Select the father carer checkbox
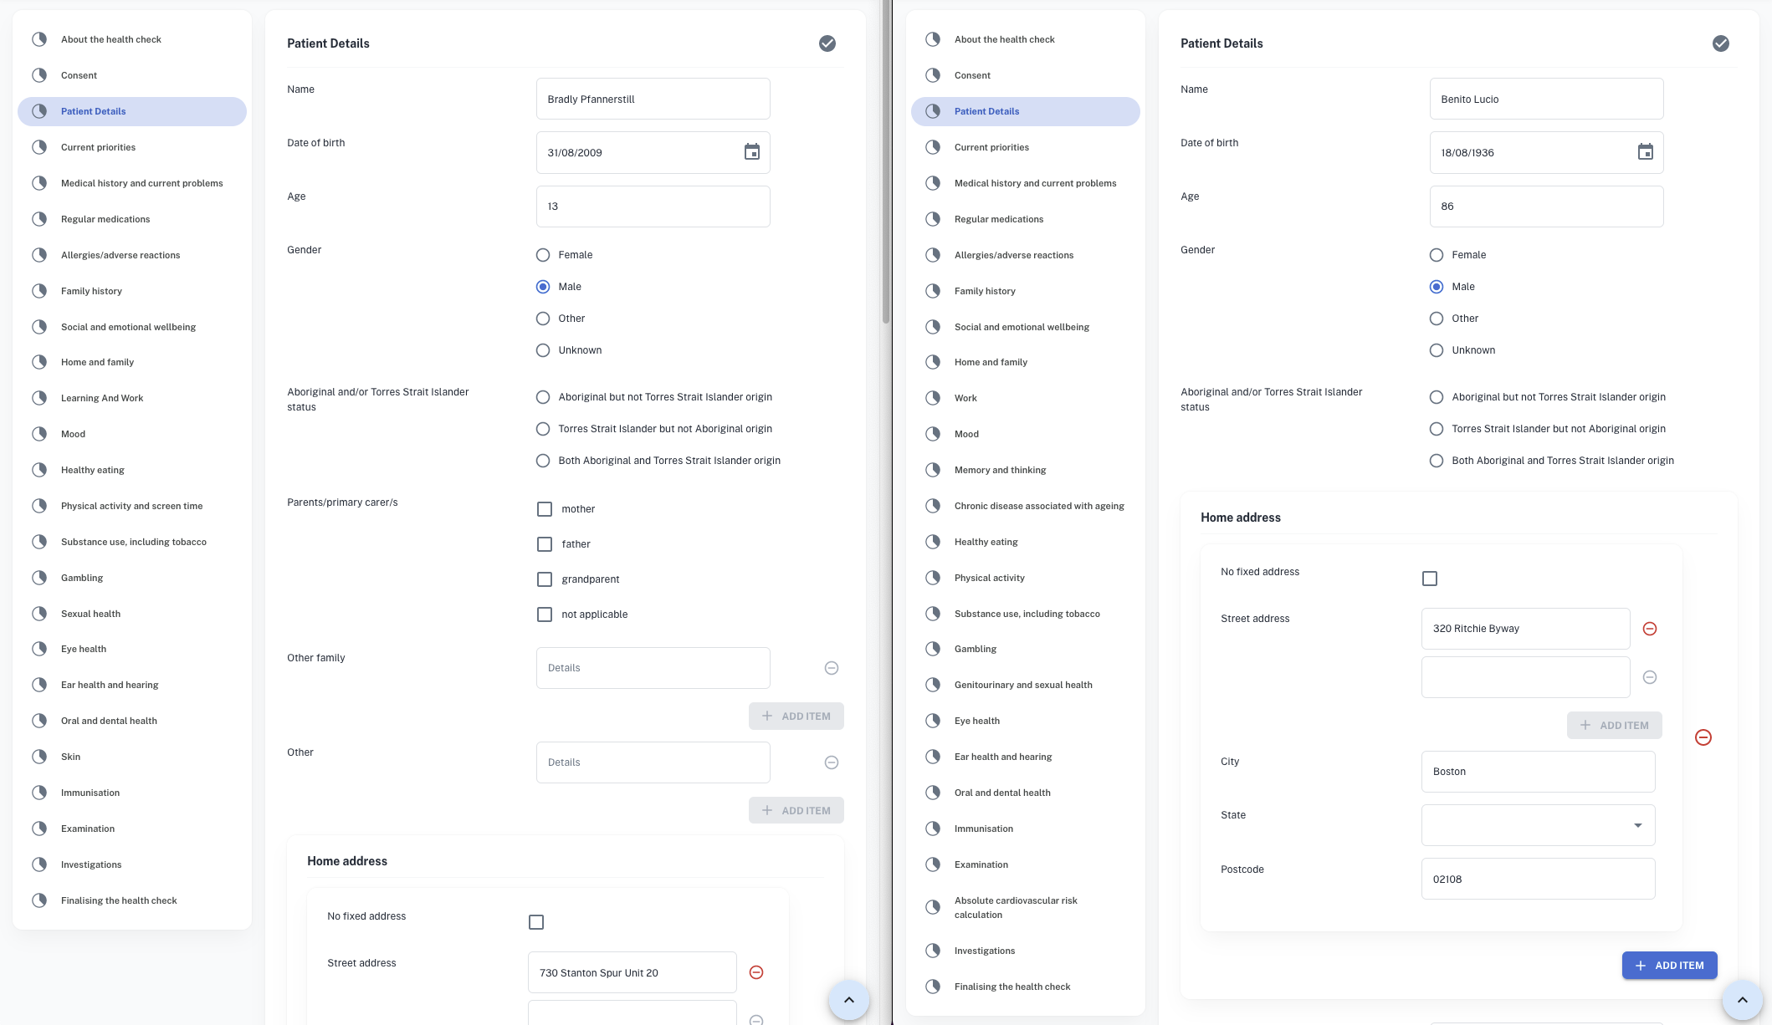The width and height of the screenshot is (1772, 1025). pyautogui.click(x=545, y=544)
